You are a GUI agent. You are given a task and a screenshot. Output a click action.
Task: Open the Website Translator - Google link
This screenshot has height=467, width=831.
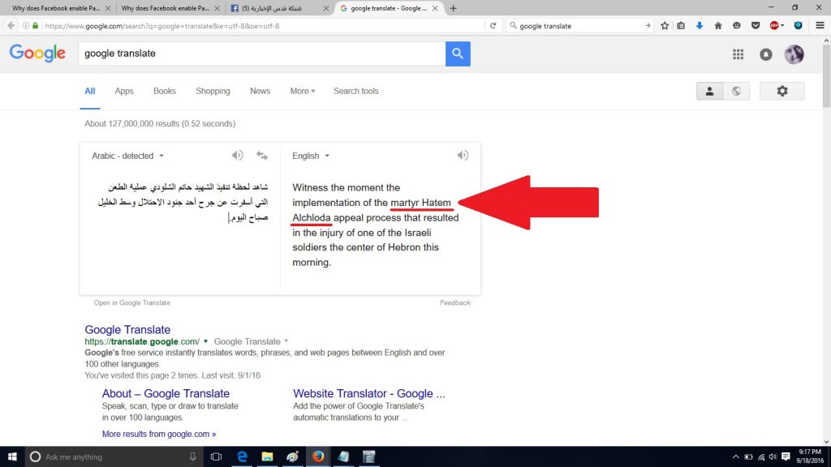[x=369, y=393]
